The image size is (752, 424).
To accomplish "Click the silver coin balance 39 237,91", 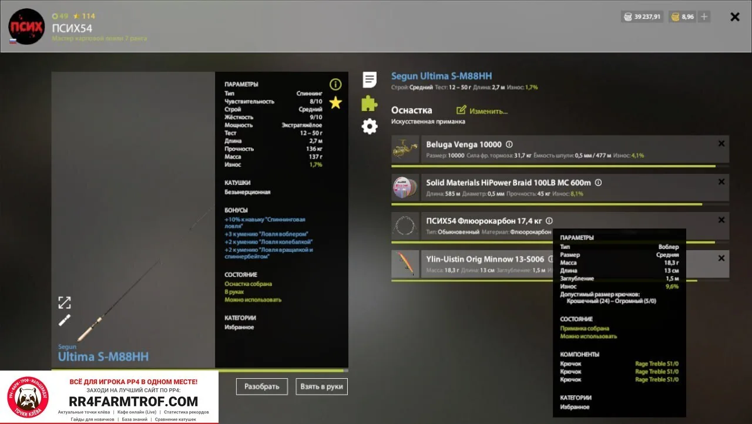I will pyautogui.click(x=642, y=17).
